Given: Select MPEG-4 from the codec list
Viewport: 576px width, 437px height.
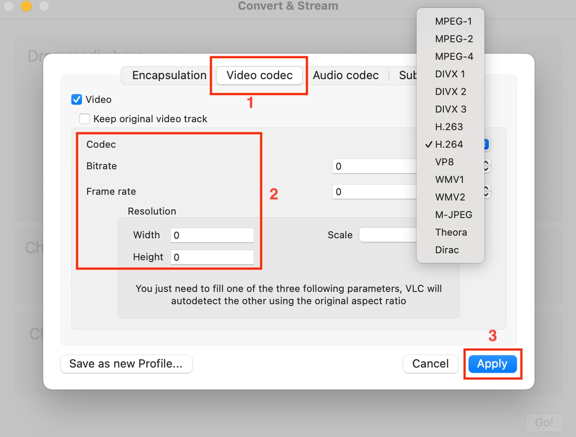Looking at the screenshot, I should click(454, 56).
